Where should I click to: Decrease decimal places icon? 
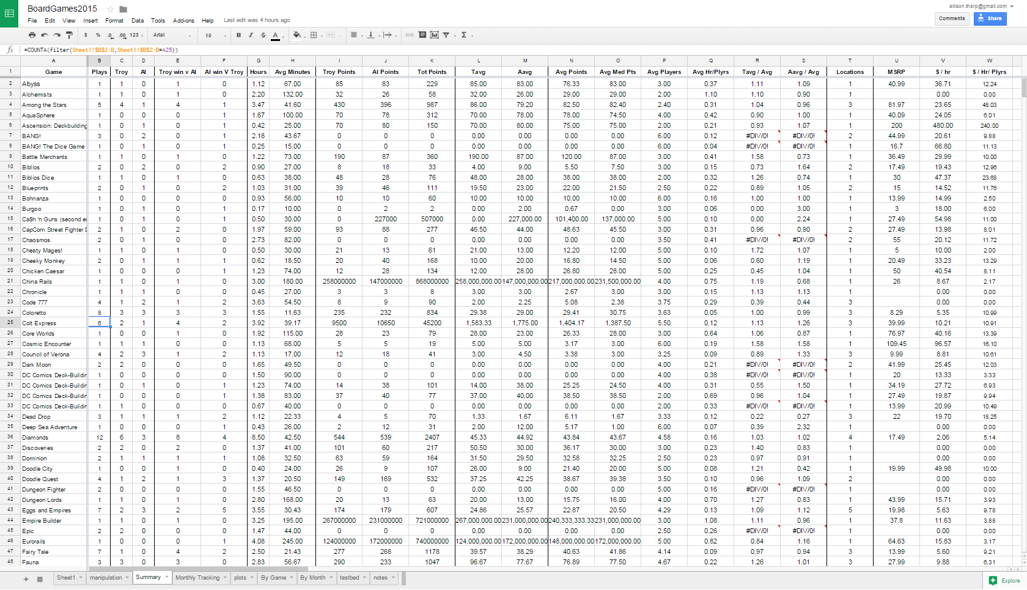pyautogui.click(x=110, y=35)
